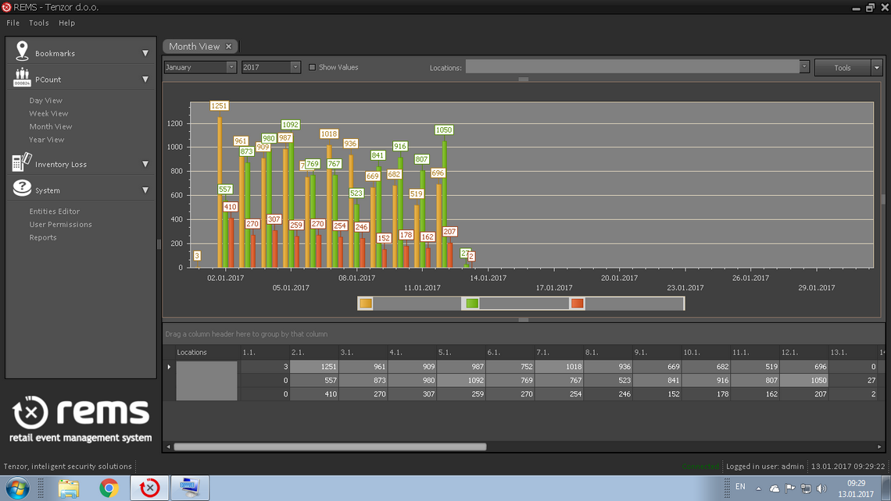Launch Chrome from the taskbar
Viewport: 891px width, 501px height.
109,488
